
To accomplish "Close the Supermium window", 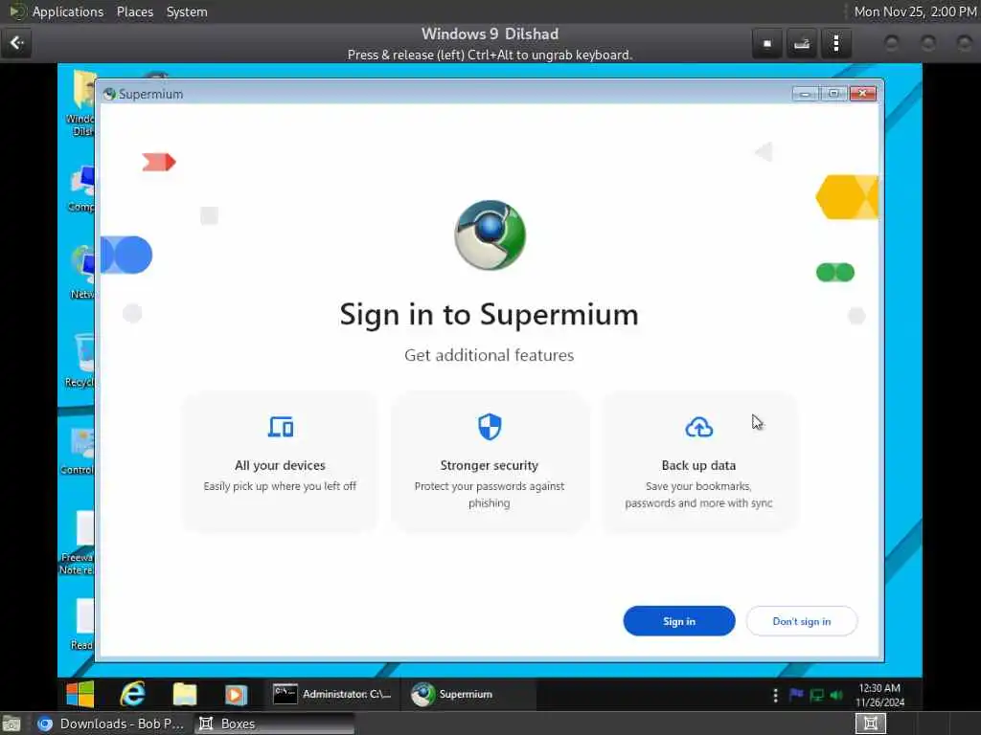I will (863, 94).
